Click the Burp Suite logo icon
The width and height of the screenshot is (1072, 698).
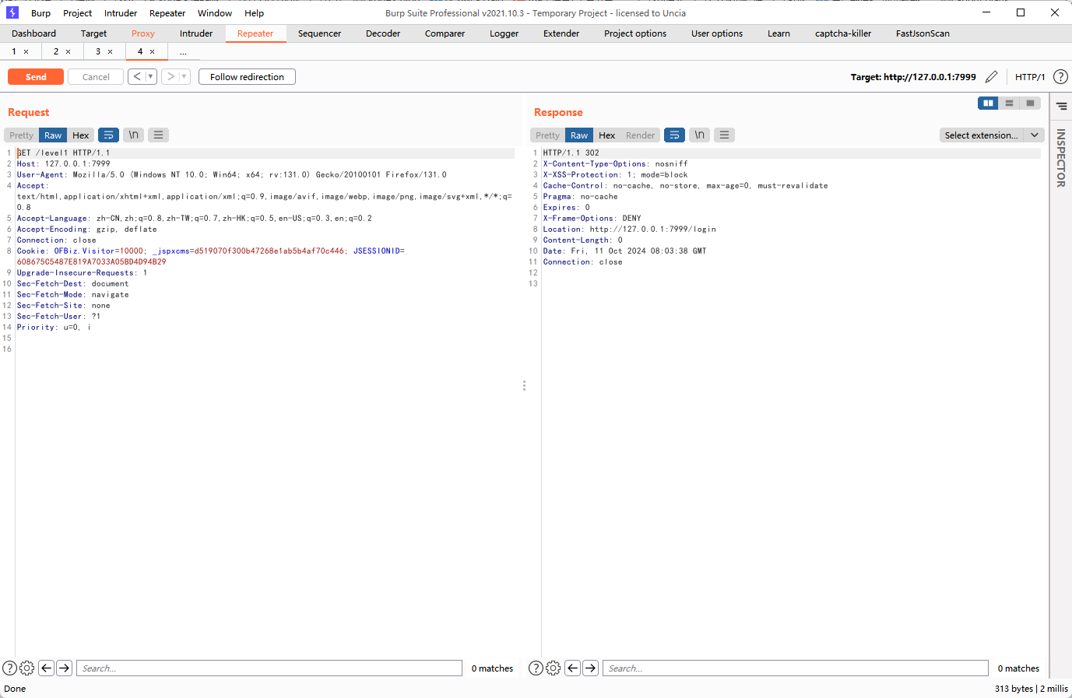tap(12, 12)
